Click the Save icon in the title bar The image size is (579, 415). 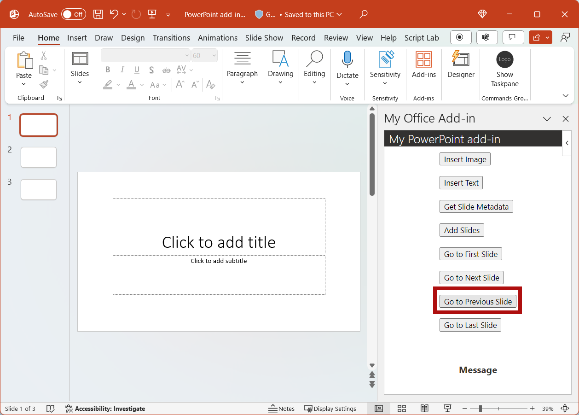click(98, 14)
